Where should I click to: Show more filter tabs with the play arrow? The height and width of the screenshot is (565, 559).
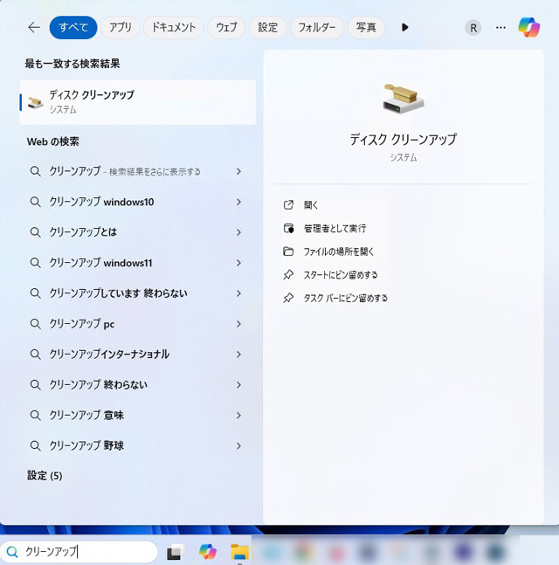404,27
